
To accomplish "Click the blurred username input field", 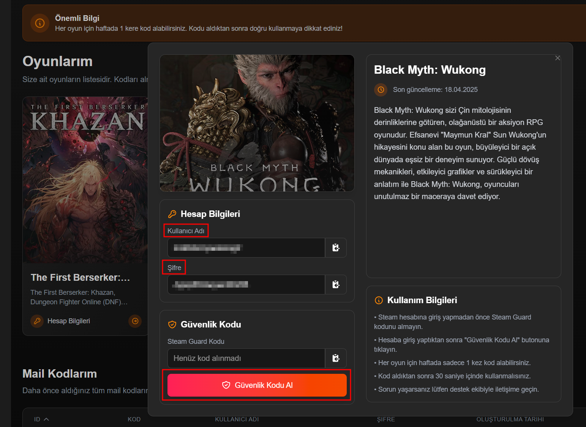I will pos(246,248).
